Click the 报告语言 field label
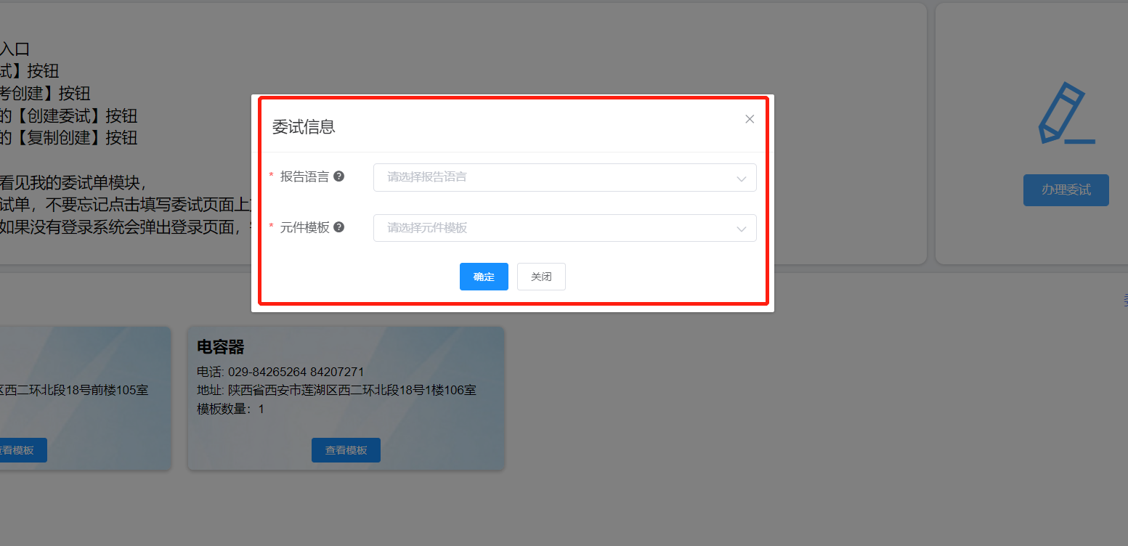1128x546 pixels. (304, 176)
